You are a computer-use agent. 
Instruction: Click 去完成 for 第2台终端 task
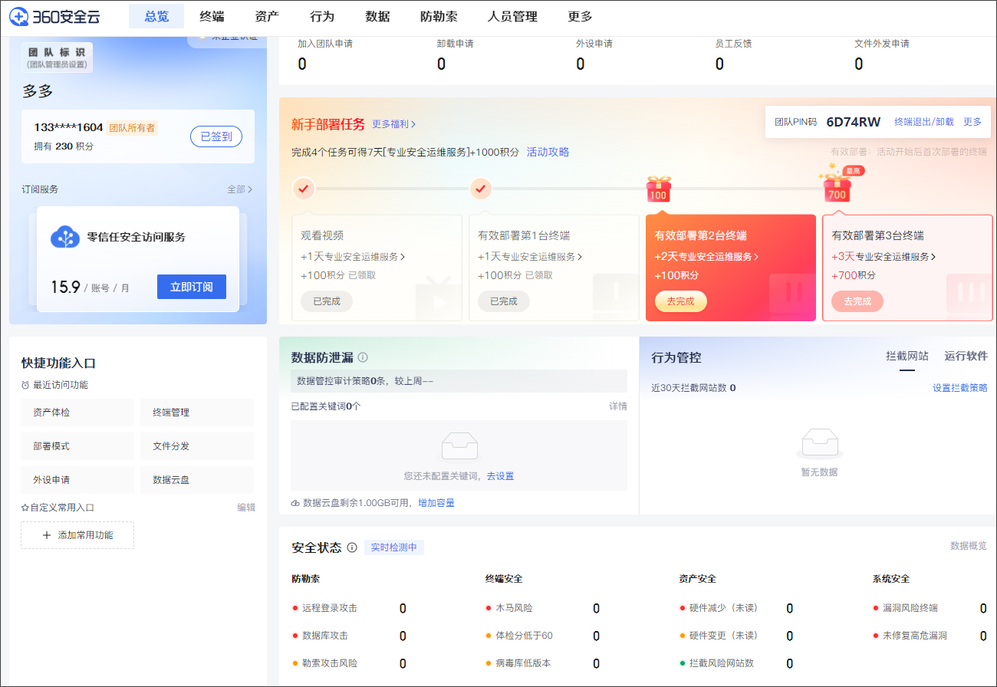click(680, 301)
